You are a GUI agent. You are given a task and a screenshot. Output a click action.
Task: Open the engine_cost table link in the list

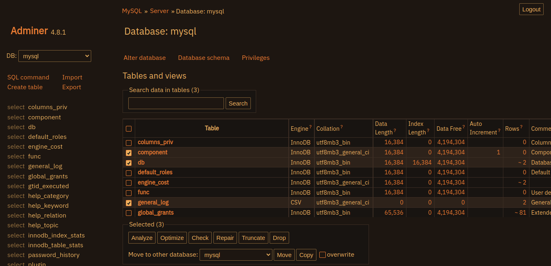coord(153,182)
